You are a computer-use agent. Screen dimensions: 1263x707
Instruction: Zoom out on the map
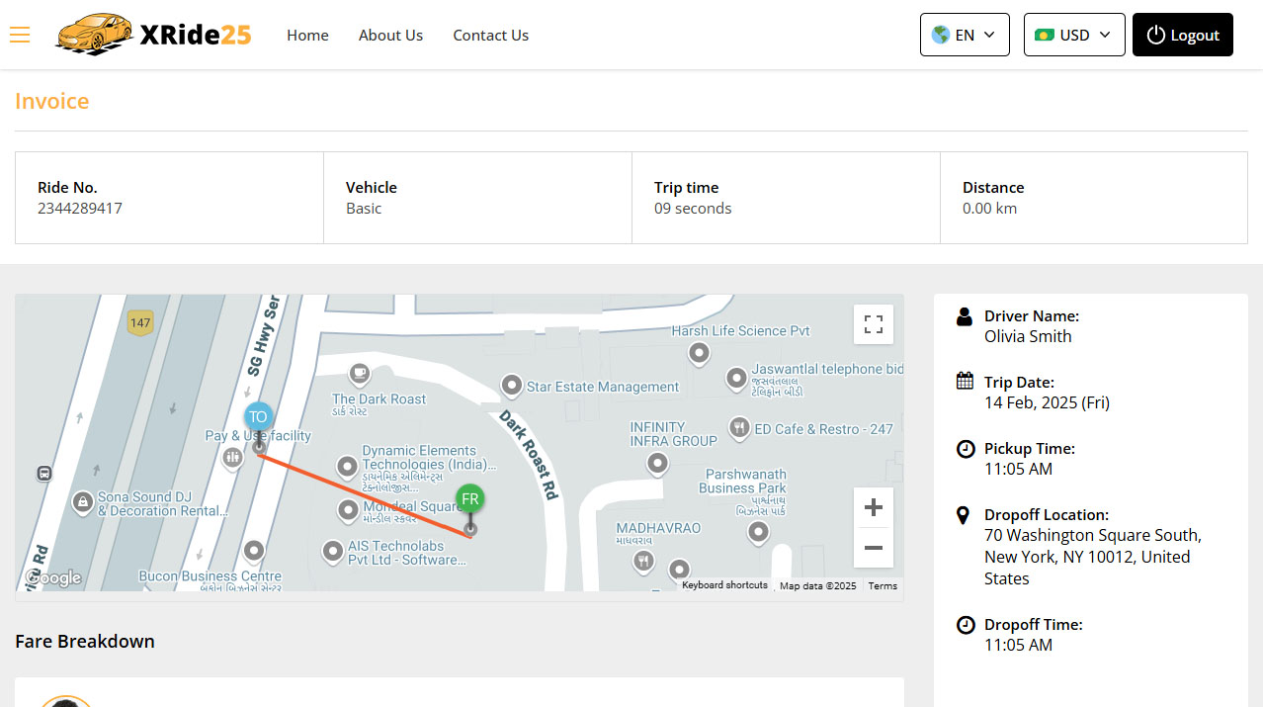pos(874,548)
